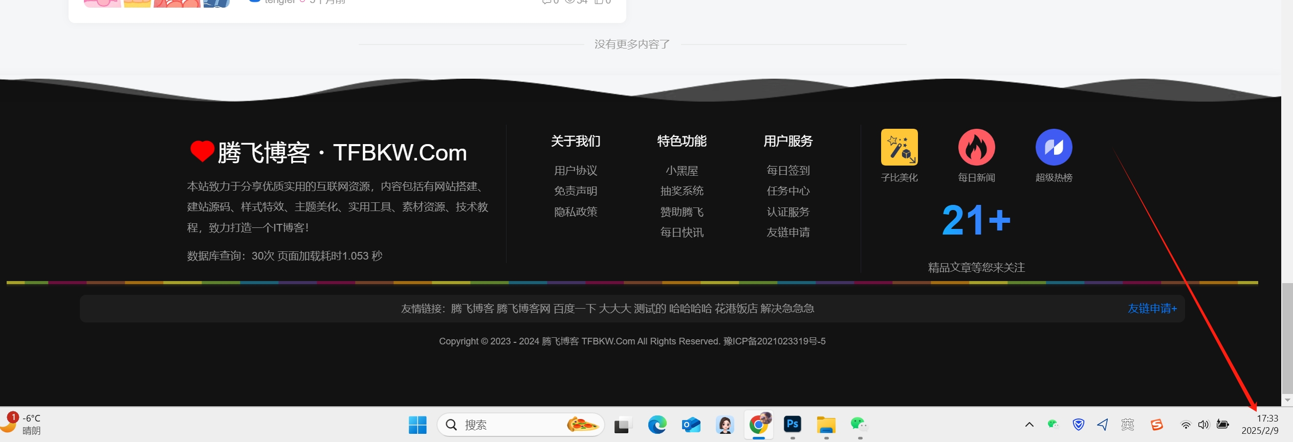The image size is (1293, 442).
Task: Launch Microsoft Edge from the taskbar
Action: (x=657, y=425)
